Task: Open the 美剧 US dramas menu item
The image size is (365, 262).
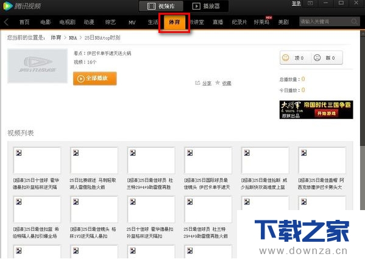Action: click(x=283, y=22)
